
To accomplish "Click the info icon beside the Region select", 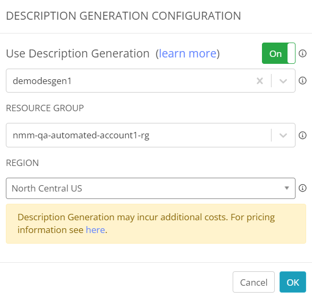I will click(x=302, y=188).
